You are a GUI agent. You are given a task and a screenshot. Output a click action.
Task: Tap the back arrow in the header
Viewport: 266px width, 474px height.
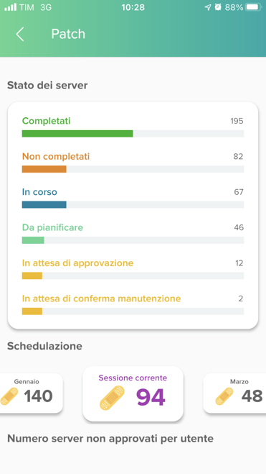pos(20,34)
